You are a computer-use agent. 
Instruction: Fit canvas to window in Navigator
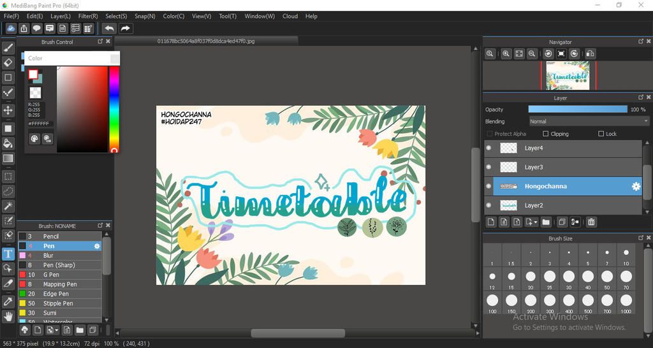click(519, 54)
